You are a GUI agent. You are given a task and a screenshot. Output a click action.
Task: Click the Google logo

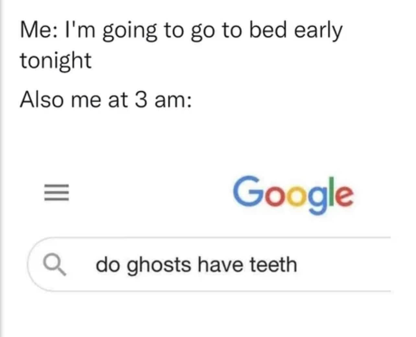(293, 194)
